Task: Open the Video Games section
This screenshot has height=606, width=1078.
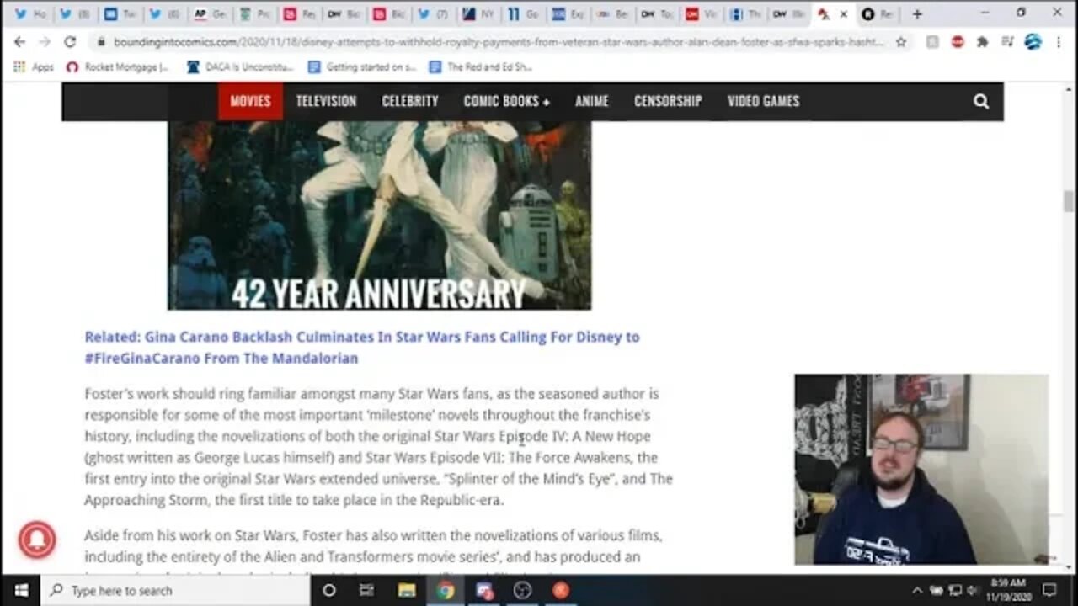Action: (763, 101)
